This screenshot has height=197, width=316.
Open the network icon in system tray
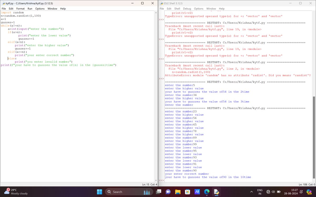[x=268, y=192]
